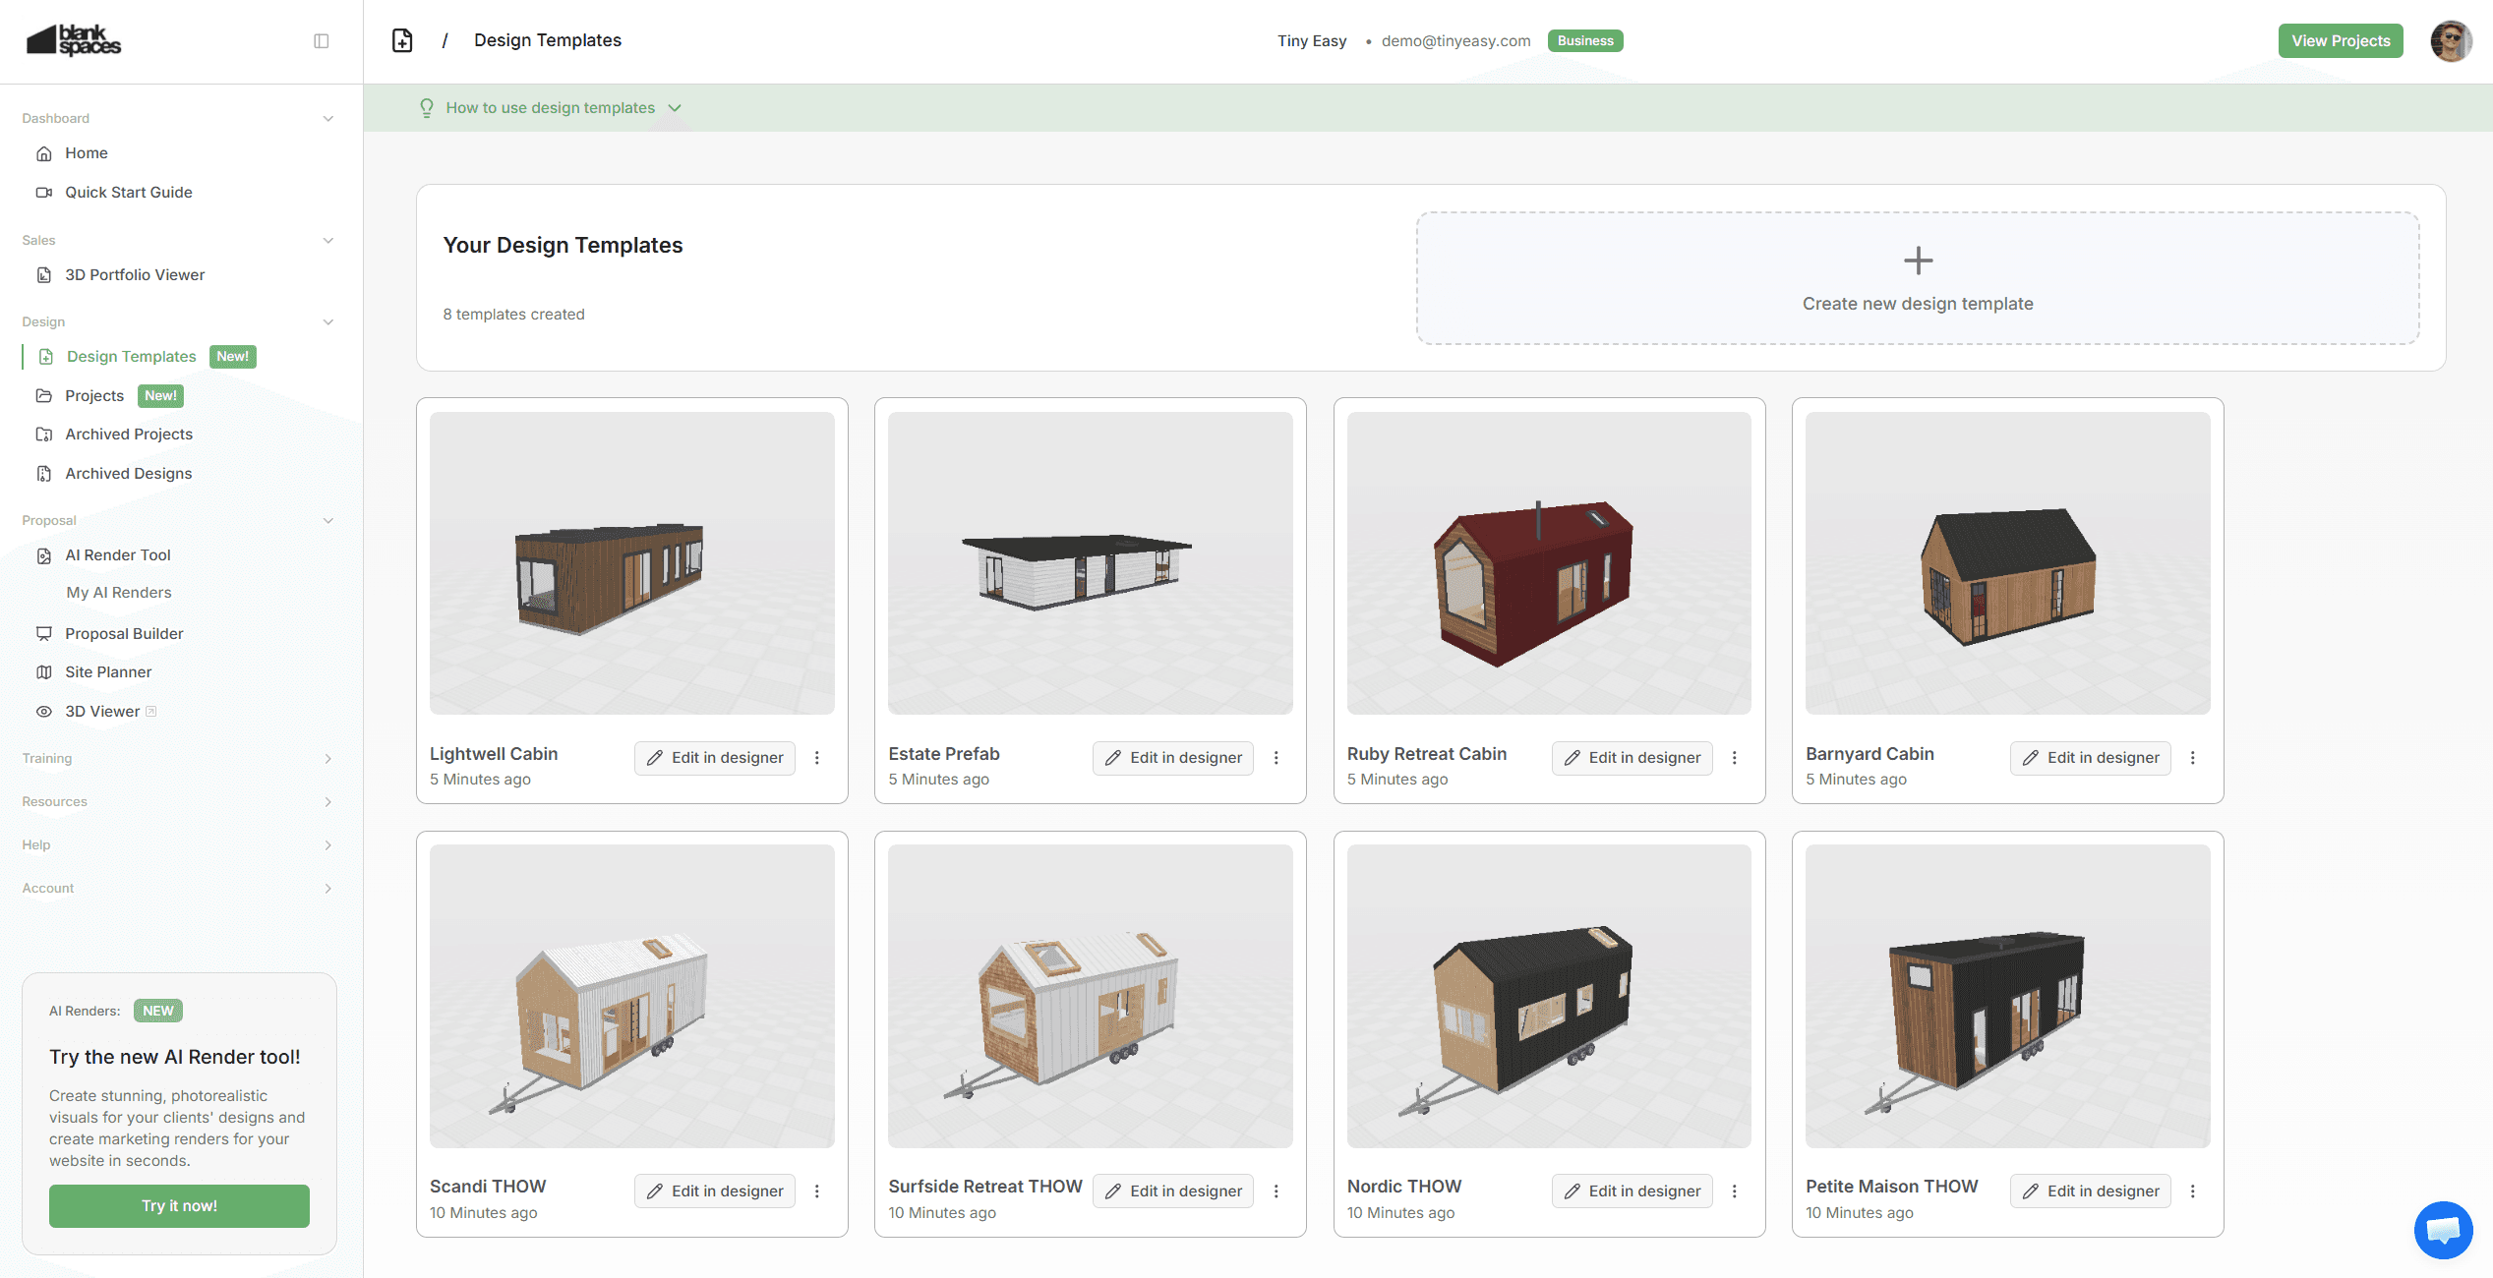The image size is (2493, 1278).
Task: Expand the Training sidebar section
Action: (x=327, y=759)
